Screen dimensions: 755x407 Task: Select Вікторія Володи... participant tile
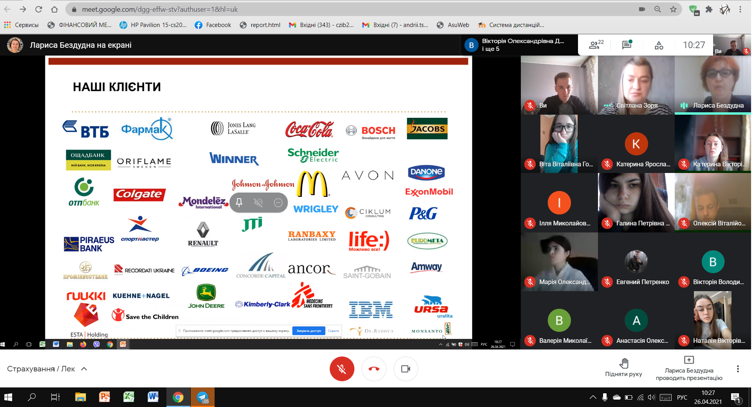(713, 262)
